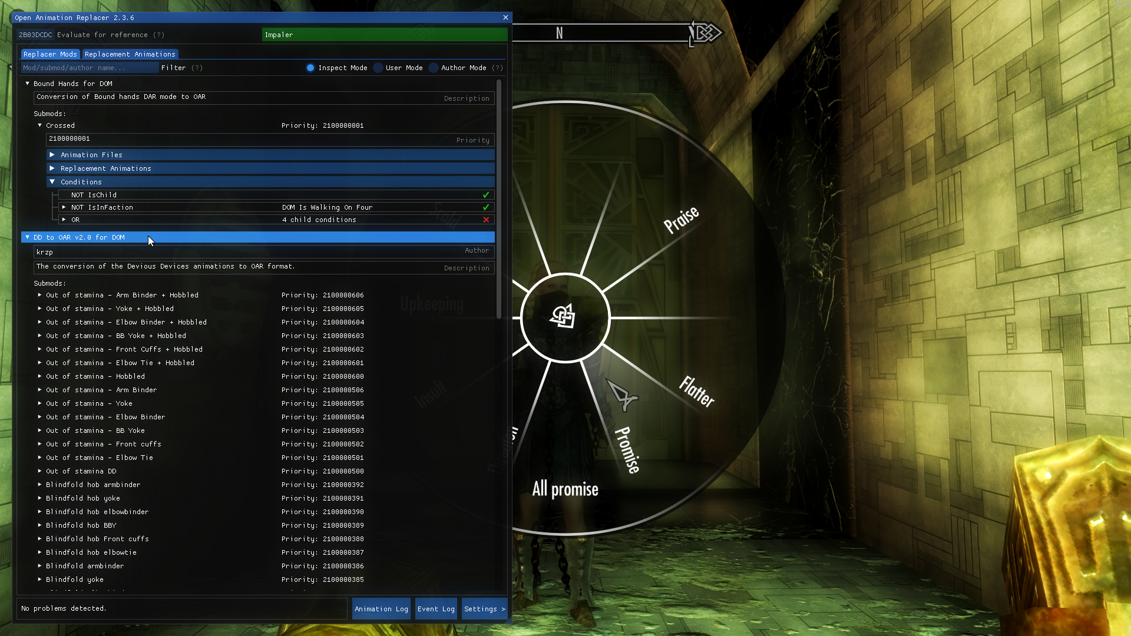The width and height of the screenshot is (1131, 636).
Task: Select the Author Mode radio button
Action: tap(434, 68)
